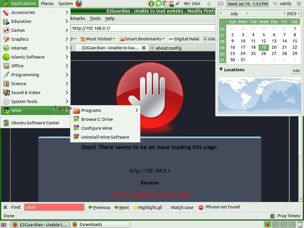Click the power shutdown icon
304x228 pixels.
pyautogui.click(x=299, y=4)
